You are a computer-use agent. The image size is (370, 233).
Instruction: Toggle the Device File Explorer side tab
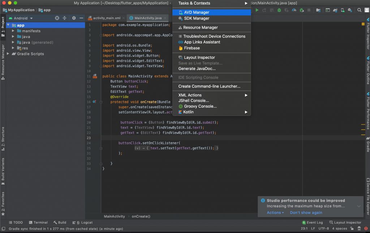click(x=368, y=197)
